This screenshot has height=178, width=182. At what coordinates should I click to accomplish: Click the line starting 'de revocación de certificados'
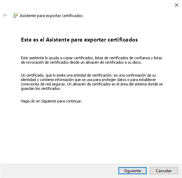coord(81,62)
